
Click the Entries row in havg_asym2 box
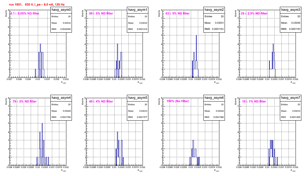(214, 16)
